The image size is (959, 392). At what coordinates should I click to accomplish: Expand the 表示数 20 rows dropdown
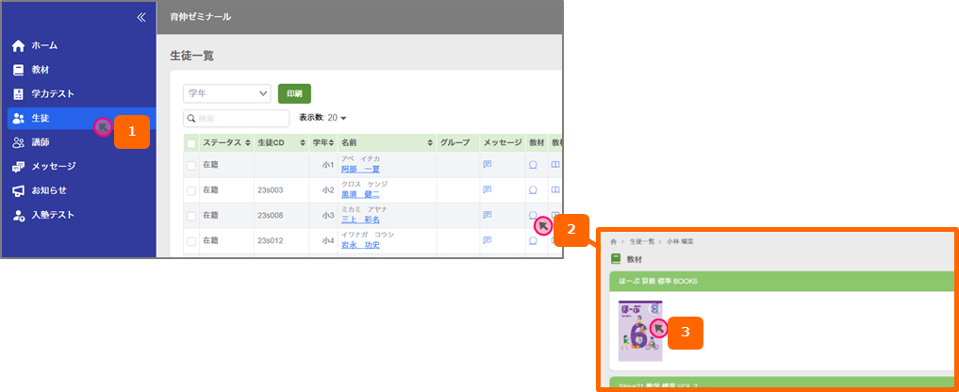pyautogui.click(x=322, y=118)
